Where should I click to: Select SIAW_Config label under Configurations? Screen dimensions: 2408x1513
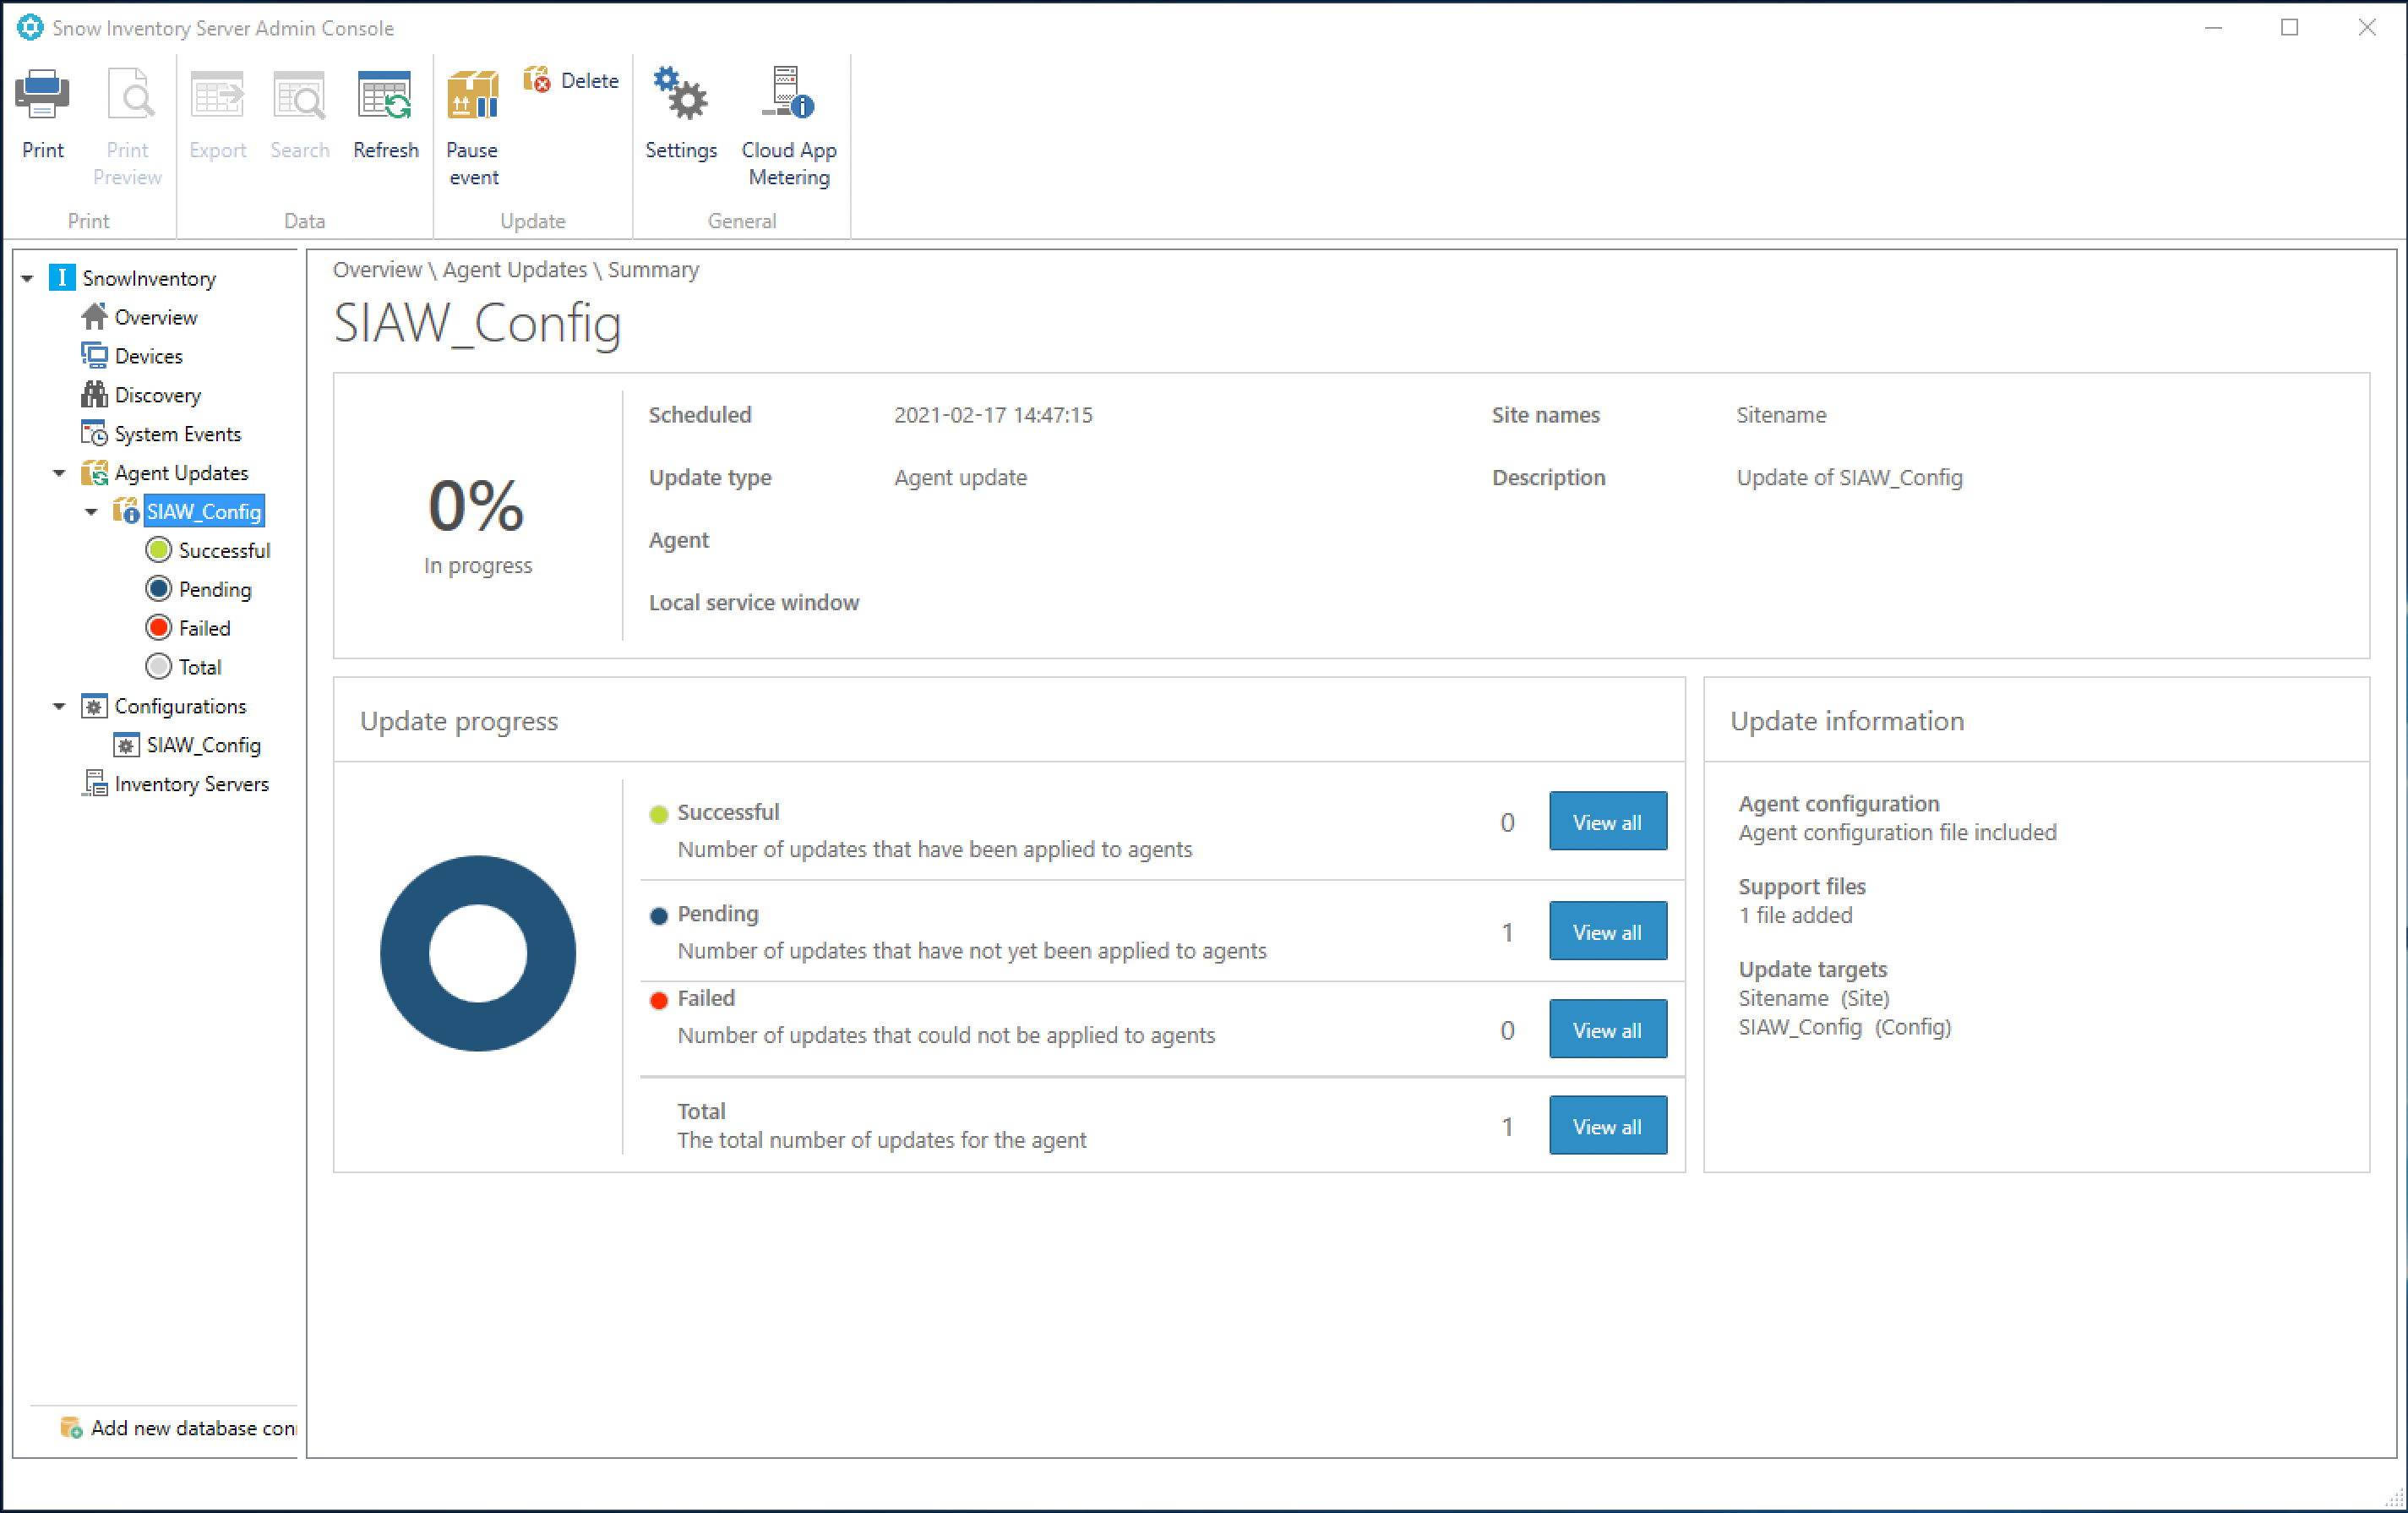(204, 746)
